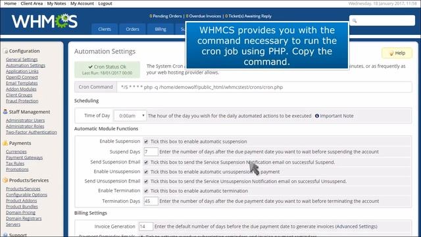421x237 pixels.
Task: Open Currencies link
Action: click(x=16, y=151)
